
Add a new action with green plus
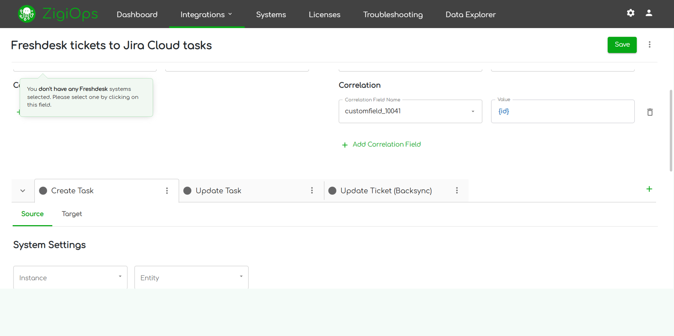649,189
